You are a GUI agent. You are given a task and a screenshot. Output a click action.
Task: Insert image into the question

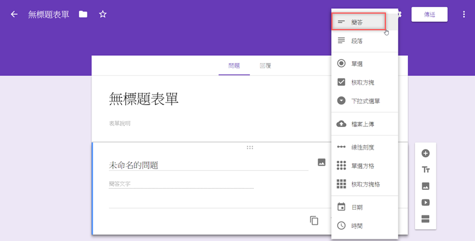click(x=321, y=162)
